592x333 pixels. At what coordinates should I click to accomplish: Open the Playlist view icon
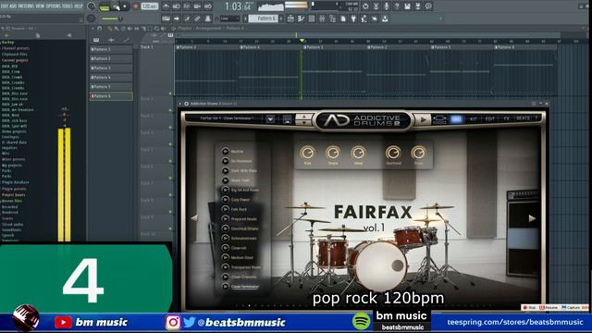290,18
